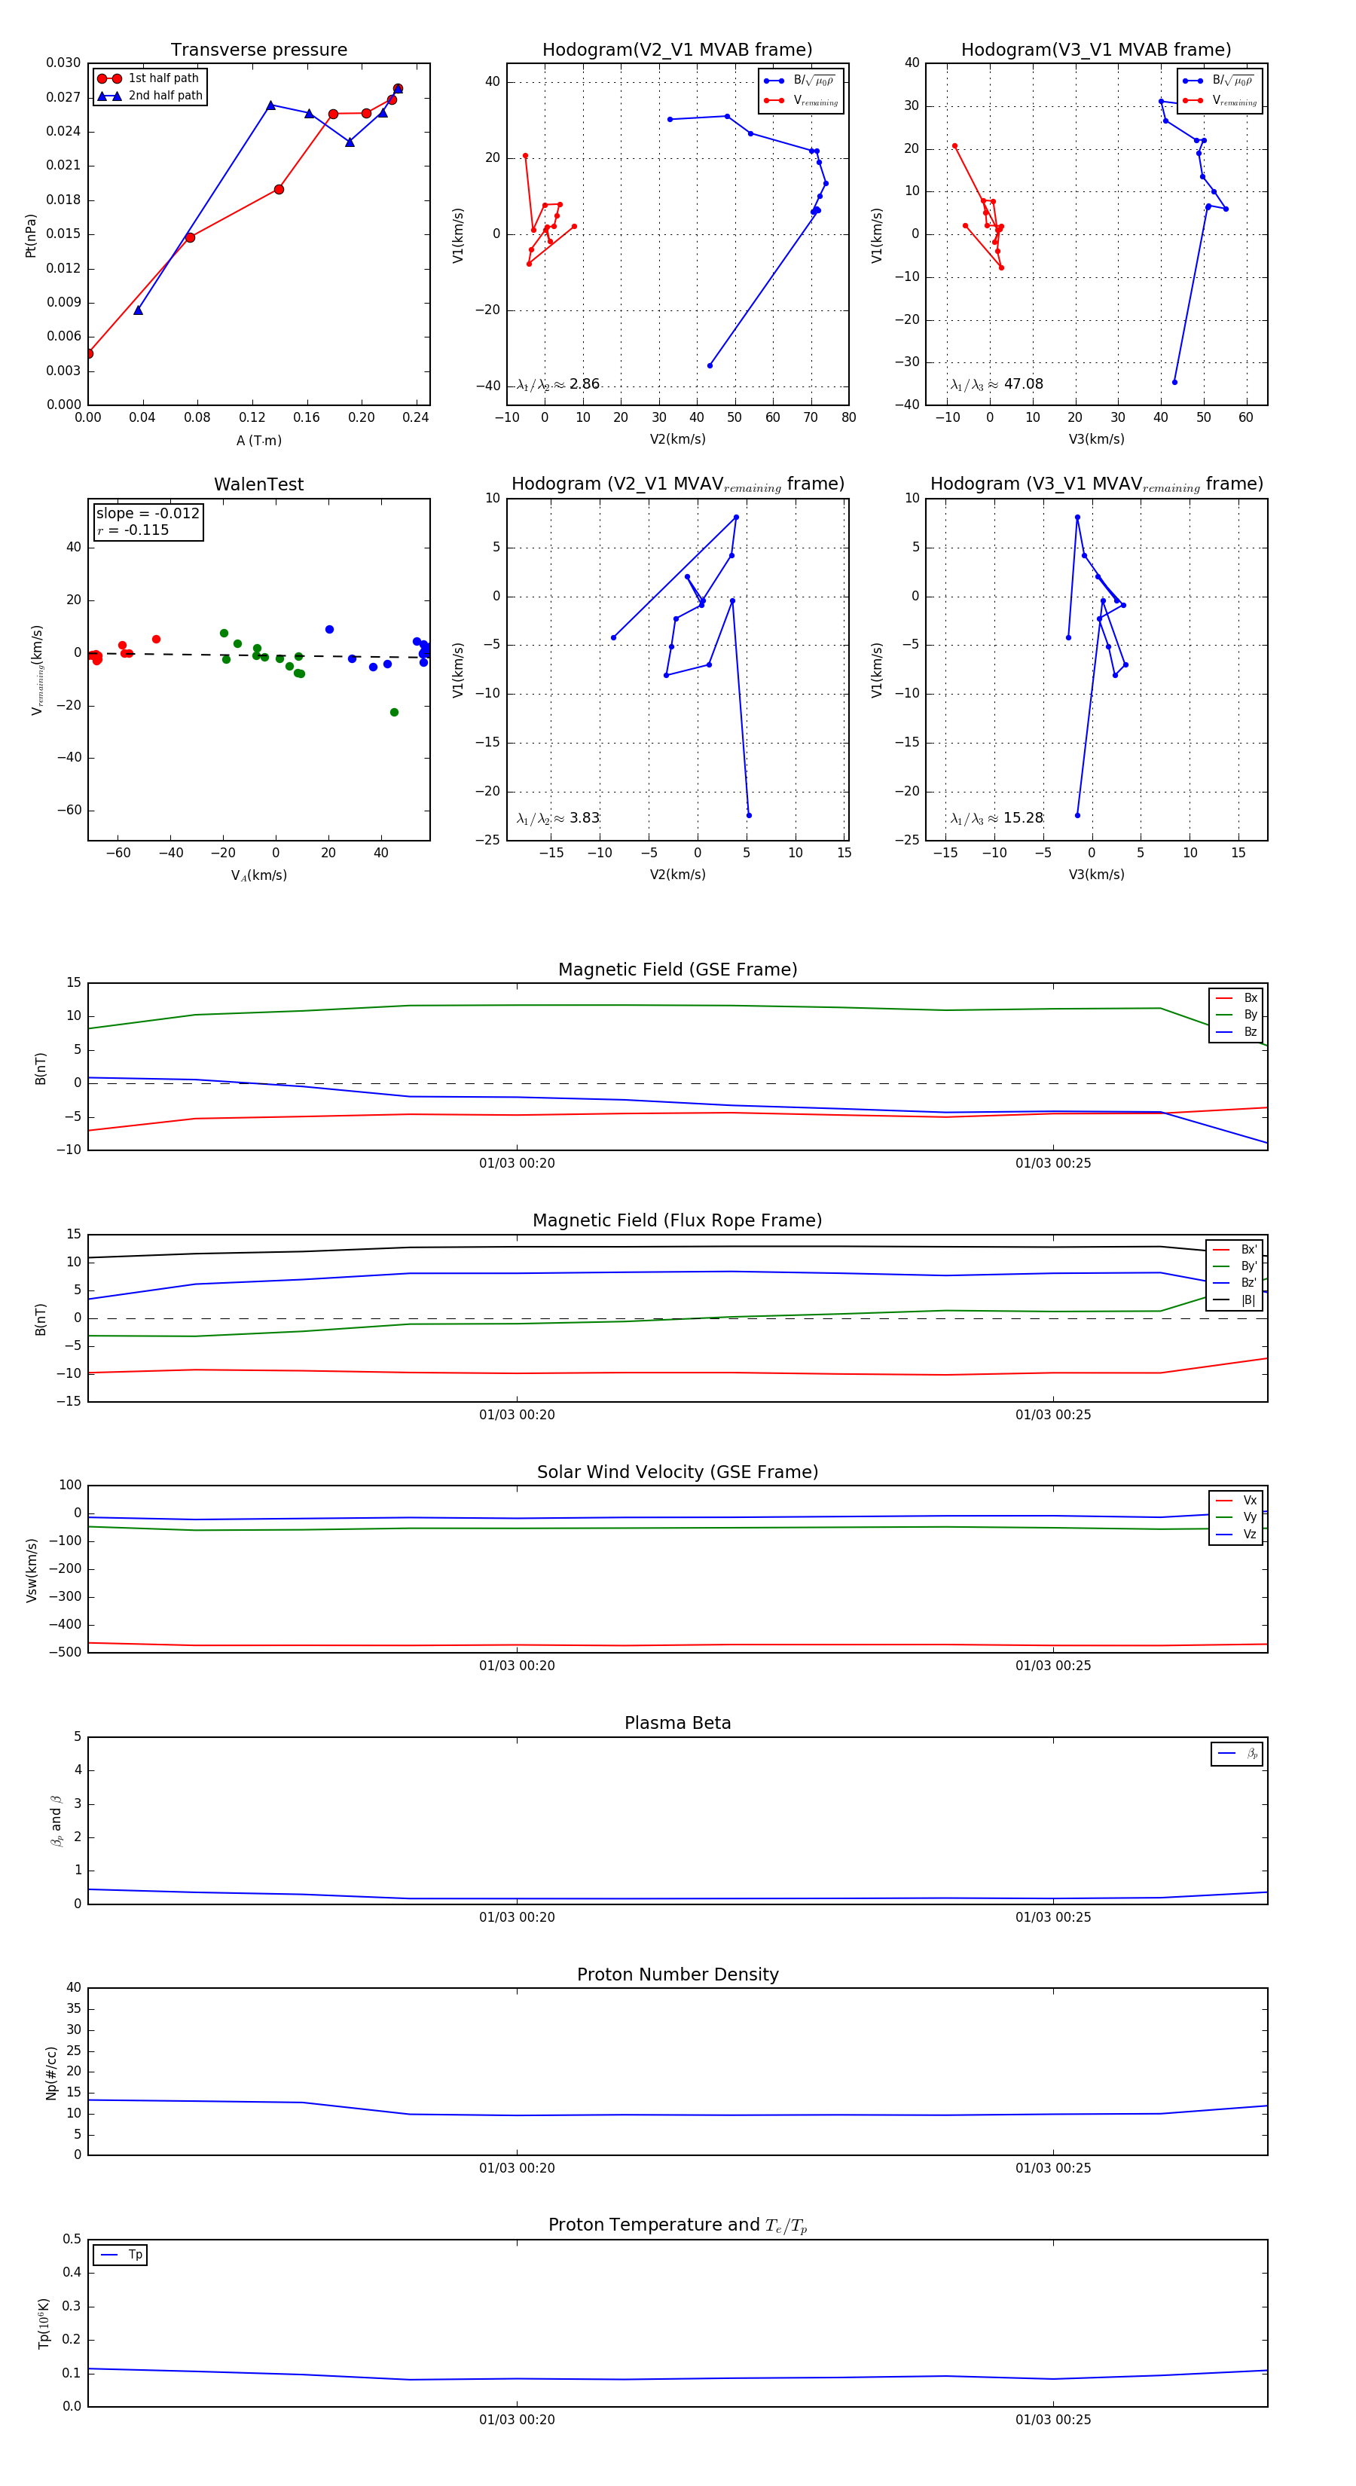Select the 'By' legend entry in GSE magnetic field plot
The height and width of the screenshot is (2486, 1356).
1237,1015
